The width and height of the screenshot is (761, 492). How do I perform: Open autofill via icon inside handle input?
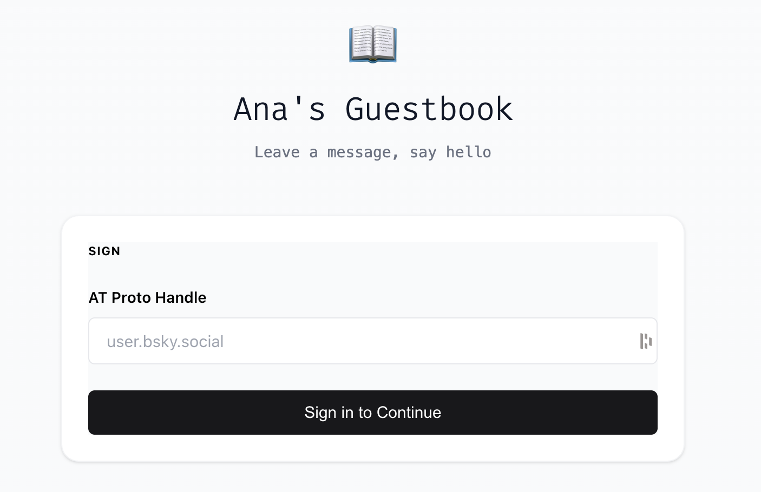coord(645,341)
